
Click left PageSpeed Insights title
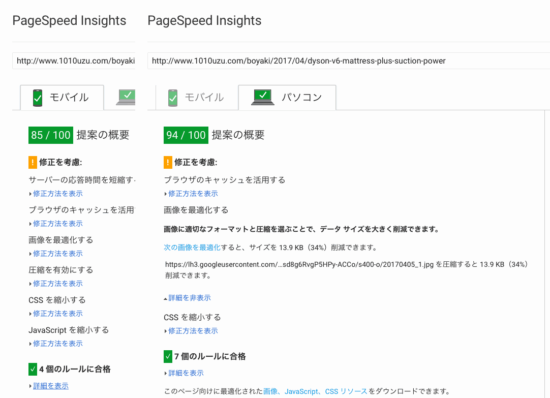[x=70, y=21]
